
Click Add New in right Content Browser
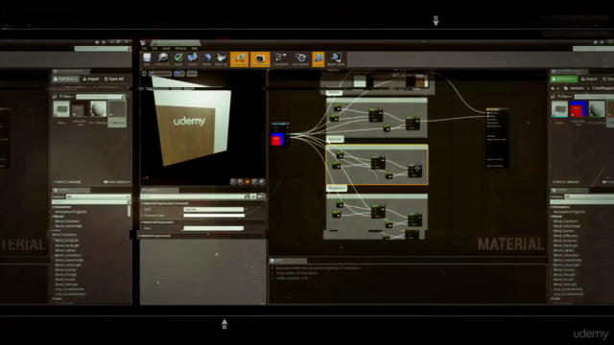(564, 79)
